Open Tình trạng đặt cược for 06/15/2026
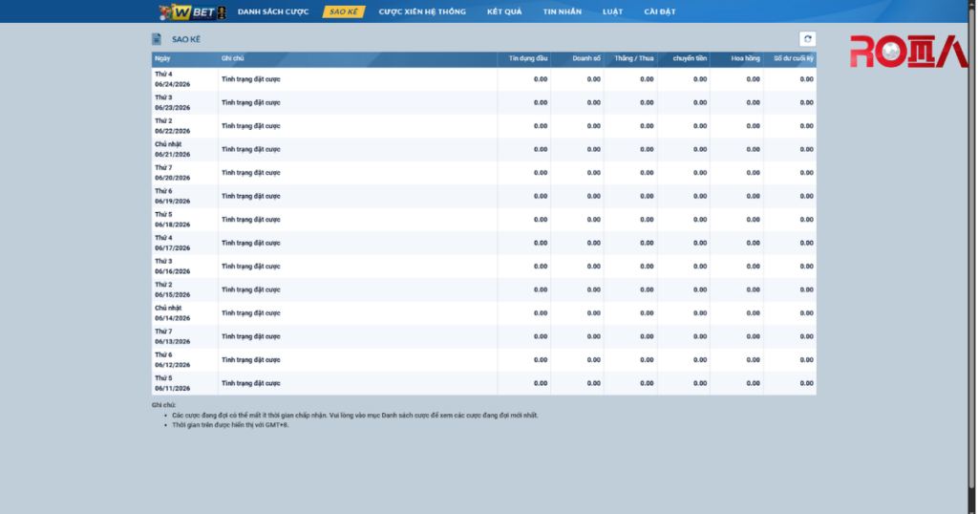The height and width of the screenshot is (514, 978). 251,290
